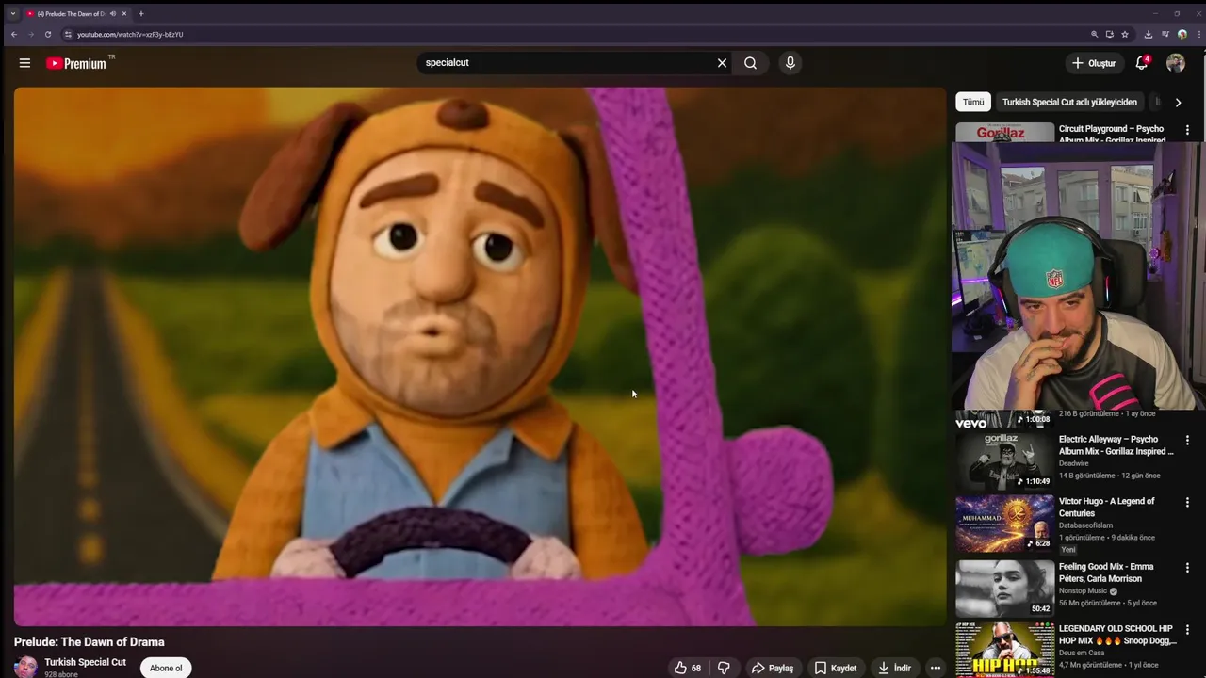The image size is (1206, 678).
Task: Open the site information icon in address bar
Action: 68,34
